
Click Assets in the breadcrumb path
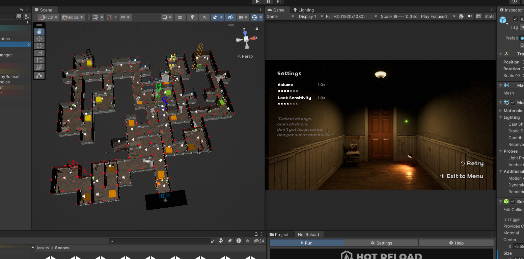point(43,248)
